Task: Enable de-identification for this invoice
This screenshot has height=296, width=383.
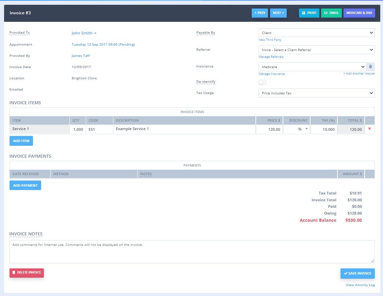Action: pos(262,82)
